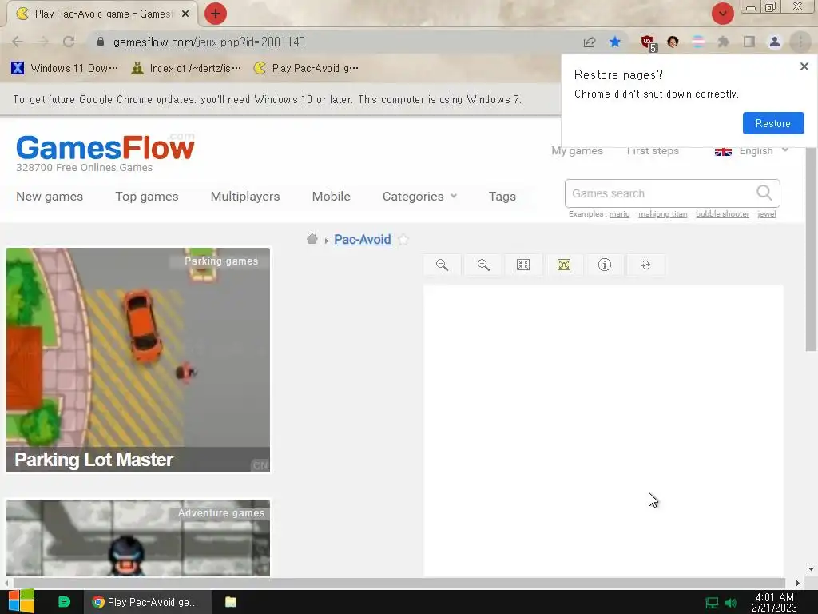Open Windows 11 Download bookmark
Image resolution: width=818 pixels, height=614 pixels.
[x=66, y=68]
